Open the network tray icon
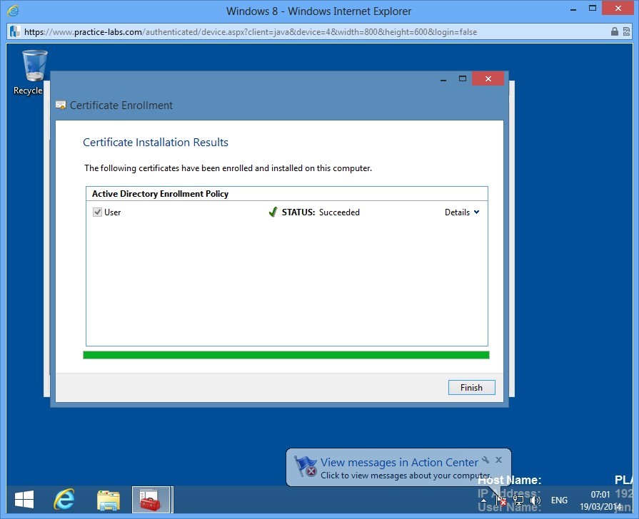639x519 pixels. point(518,500)
